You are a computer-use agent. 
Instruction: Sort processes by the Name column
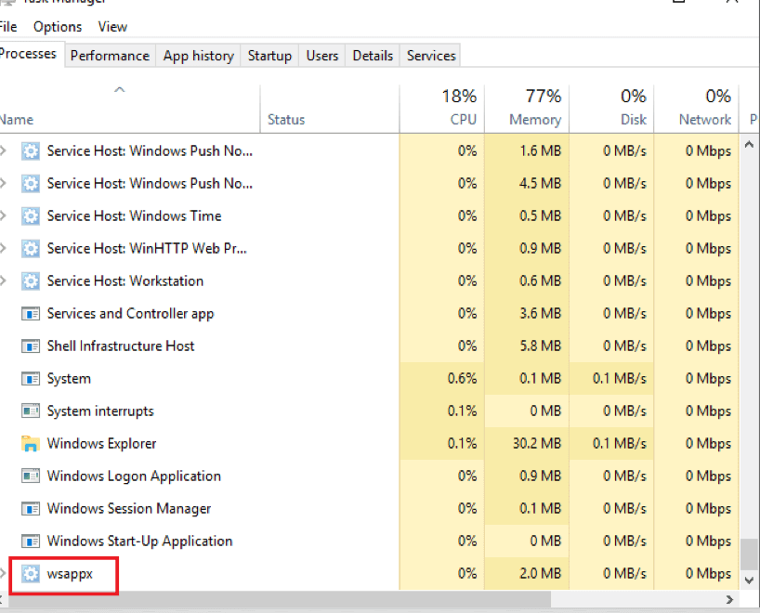[x=129, y=109]
